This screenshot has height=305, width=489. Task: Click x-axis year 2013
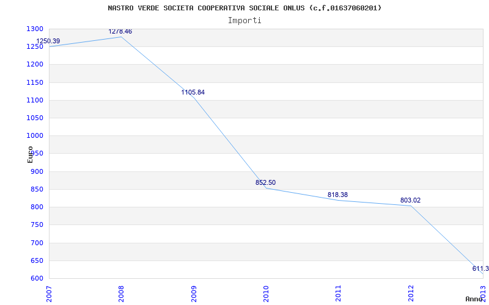pyautogui.click(x=483, y=293)
